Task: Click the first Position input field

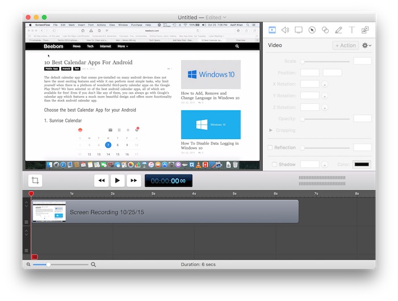Action: click(x=310, y=73)
